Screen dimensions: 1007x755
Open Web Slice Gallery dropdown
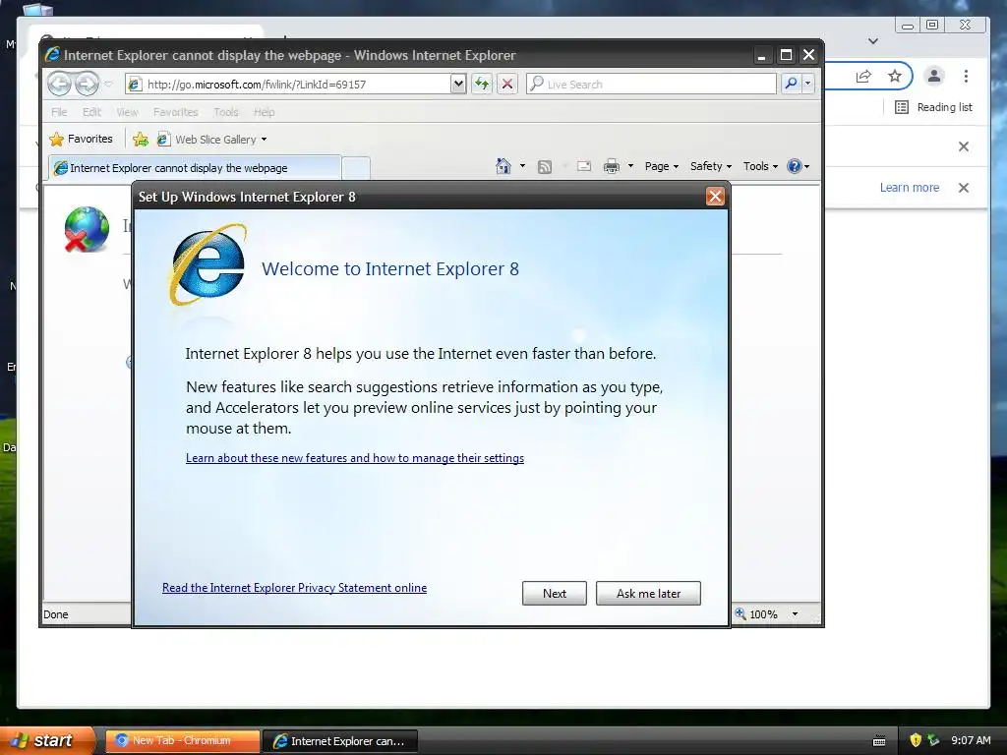[x=212, y=140]
